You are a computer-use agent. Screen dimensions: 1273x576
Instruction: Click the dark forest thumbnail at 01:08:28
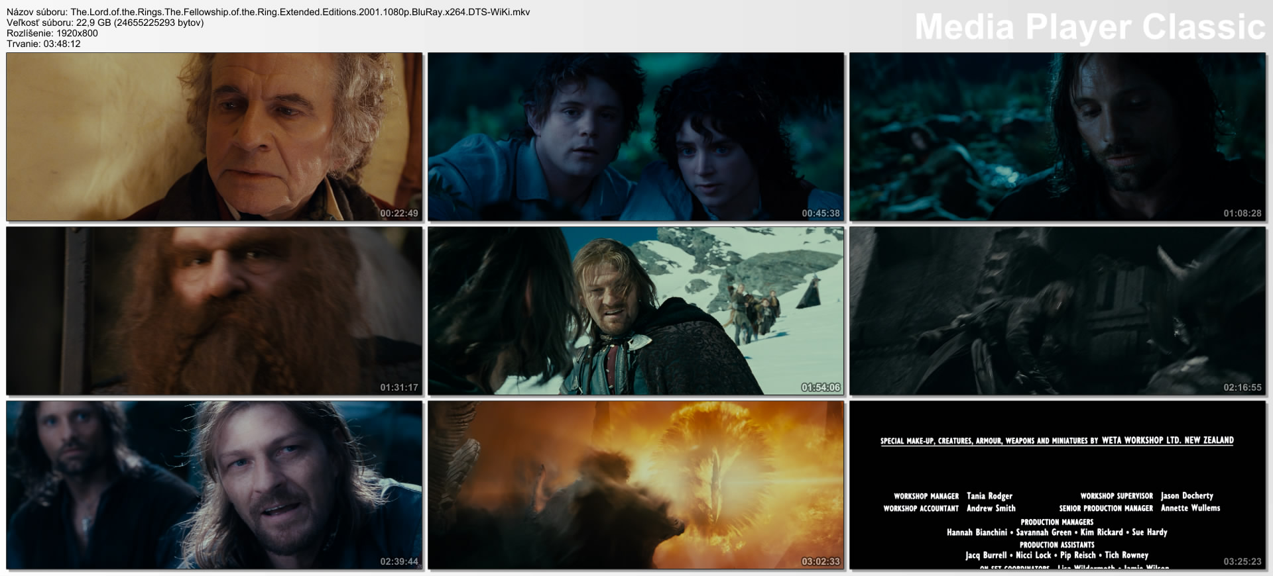(x=1057, y=136)
